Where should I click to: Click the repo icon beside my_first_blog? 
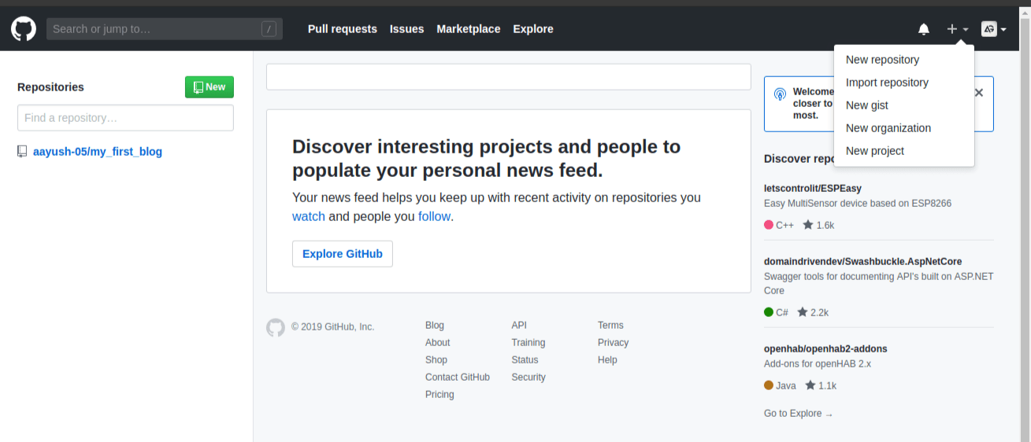click(22, 152)
